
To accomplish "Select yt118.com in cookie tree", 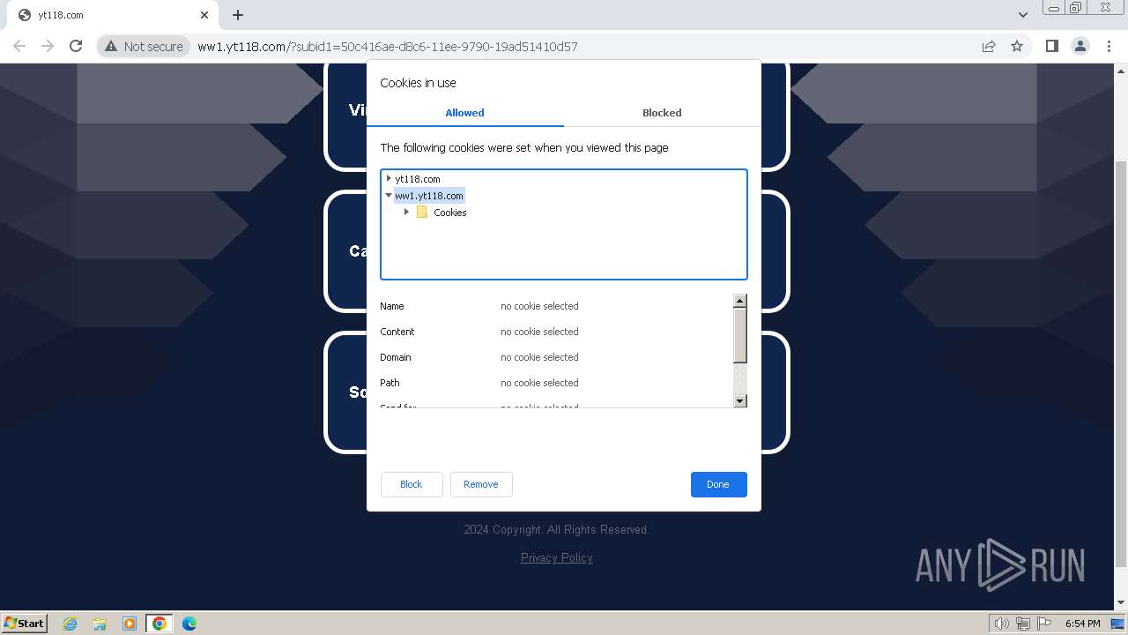I will [x=418, y=179].
